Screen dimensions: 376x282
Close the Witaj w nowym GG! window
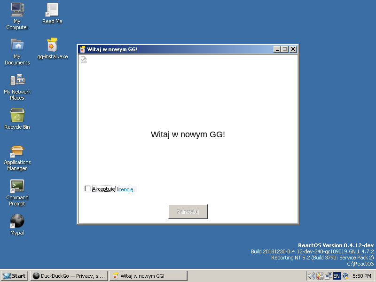pyautogui.click(x=293, y=49)
